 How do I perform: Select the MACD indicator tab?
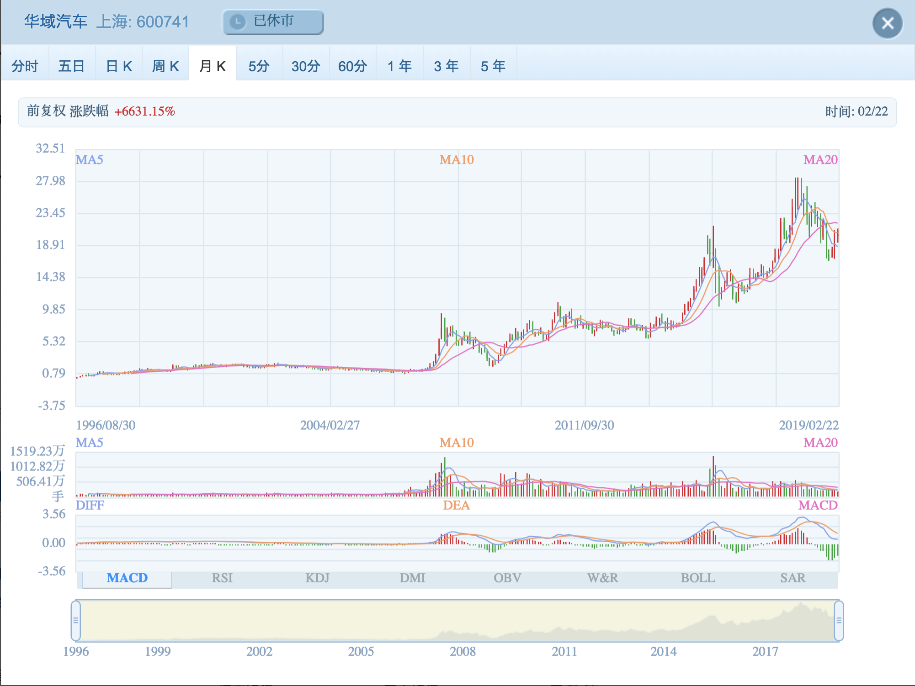127,578
